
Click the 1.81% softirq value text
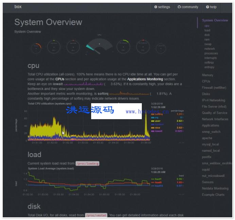click(162, 94)
